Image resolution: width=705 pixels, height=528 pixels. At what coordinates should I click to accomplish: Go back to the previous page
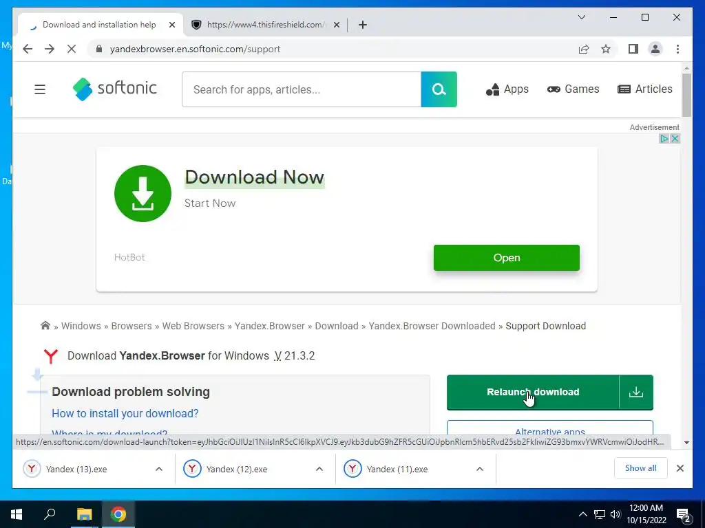coord(28,49)
